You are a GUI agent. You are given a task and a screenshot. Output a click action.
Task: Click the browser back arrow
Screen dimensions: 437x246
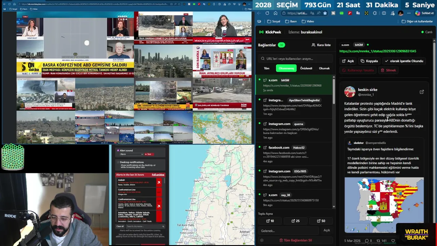click(x=259, y=13)
